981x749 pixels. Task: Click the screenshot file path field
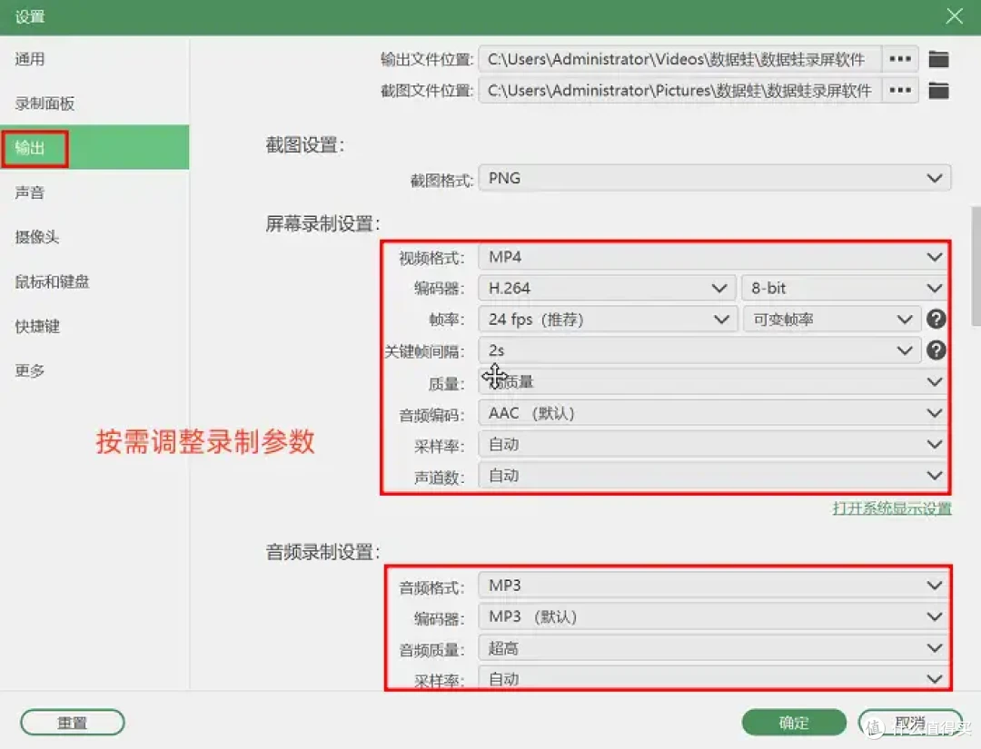pyautogui.click(x=680, y=90)
